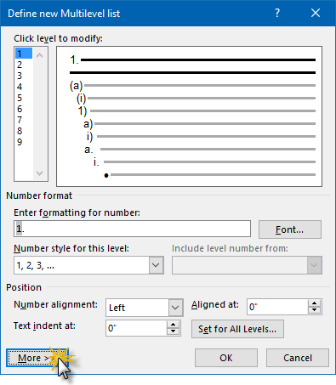
Task: Increase the Aligned at value with up arrow
Action: tap(314, 303)
